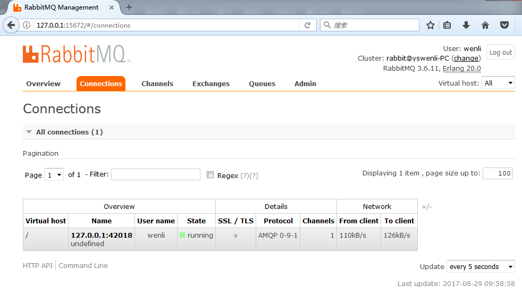
Task: Click the RabbitMQ logo
Action: 77,54
